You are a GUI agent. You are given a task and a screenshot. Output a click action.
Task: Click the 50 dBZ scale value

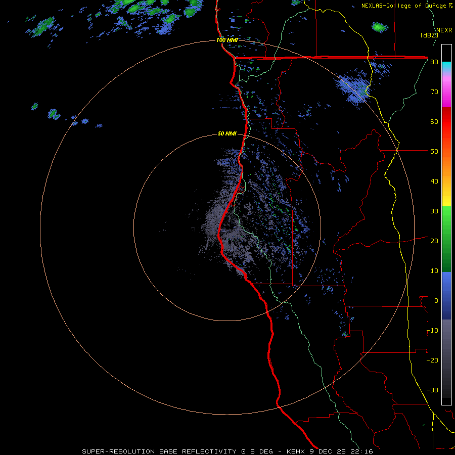coord(434,152)
